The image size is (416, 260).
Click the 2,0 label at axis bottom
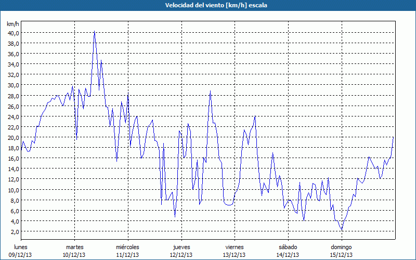click(15, 232)
